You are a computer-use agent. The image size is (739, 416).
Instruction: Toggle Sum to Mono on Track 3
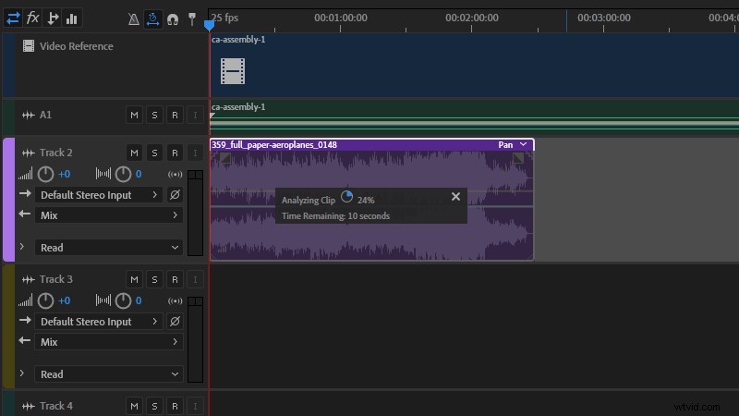coord(175,301)
